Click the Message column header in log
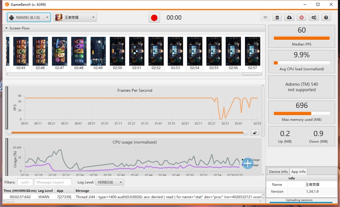 pos(83,191)
